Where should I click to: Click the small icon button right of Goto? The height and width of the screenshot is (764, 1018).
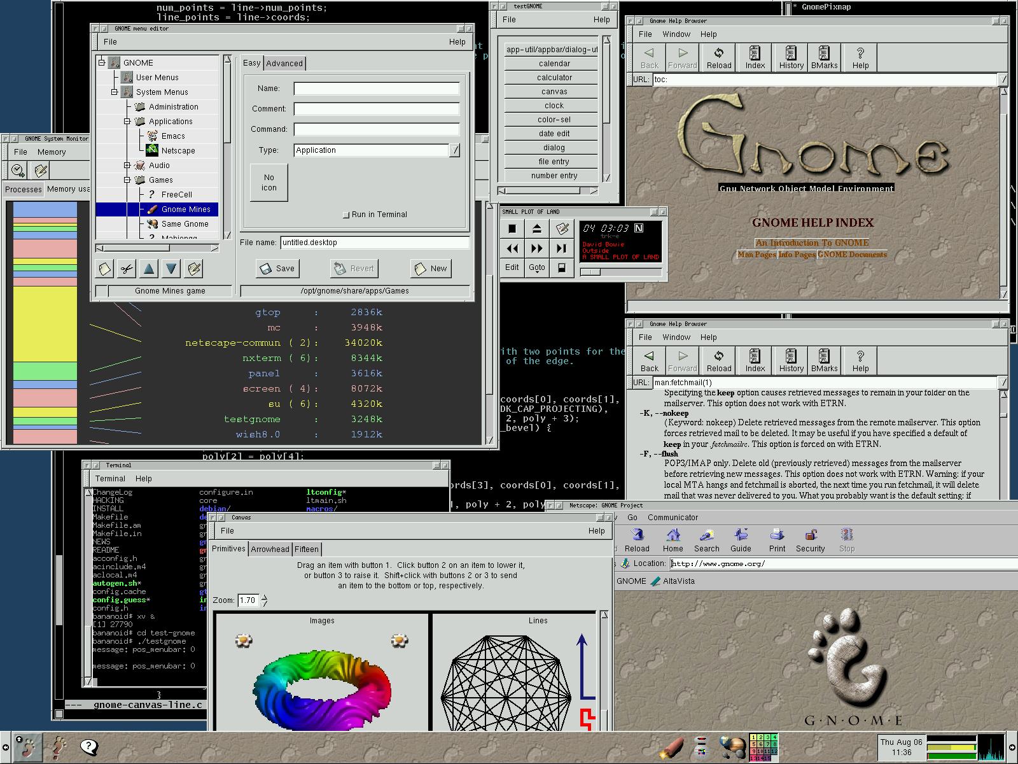(x=562, y=268)
